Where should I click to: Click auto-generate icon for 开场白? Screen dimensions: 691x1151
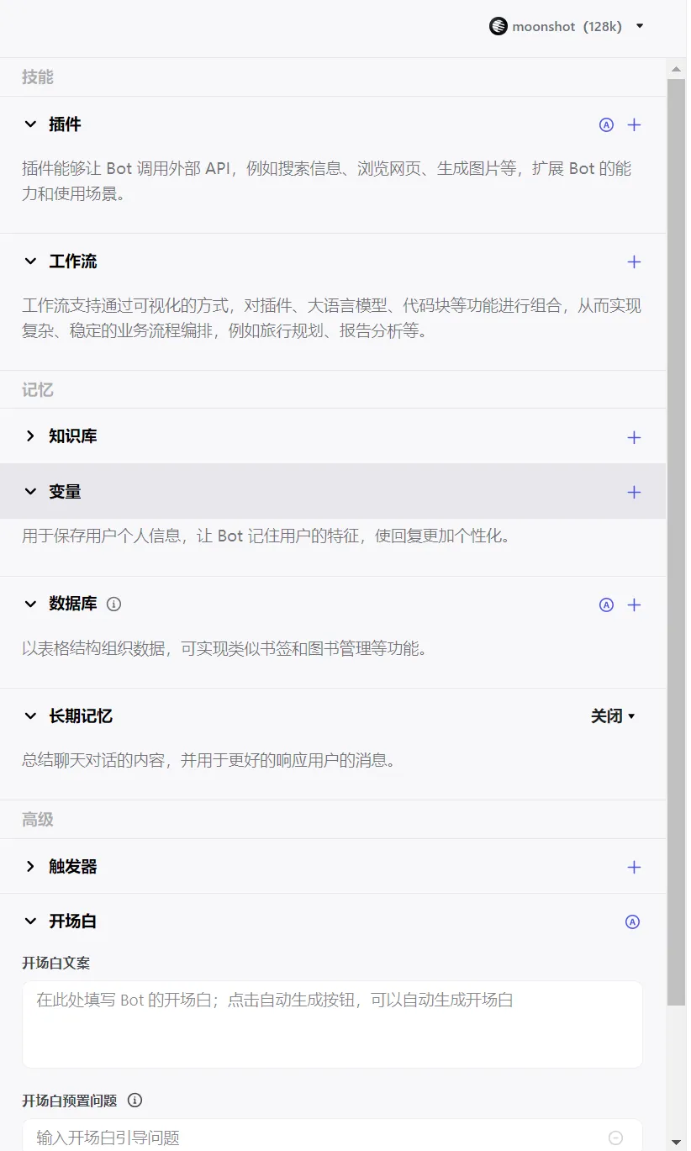pyautogui.click(x=633, y=921)
